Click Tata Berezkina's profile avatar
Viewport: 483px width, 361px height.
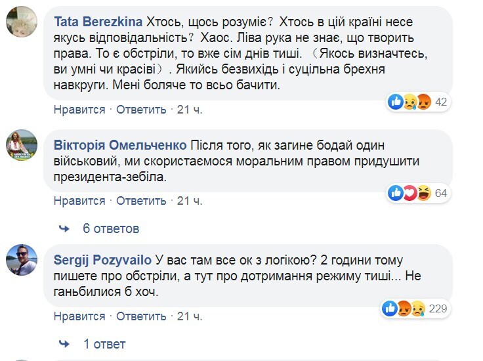22,24
